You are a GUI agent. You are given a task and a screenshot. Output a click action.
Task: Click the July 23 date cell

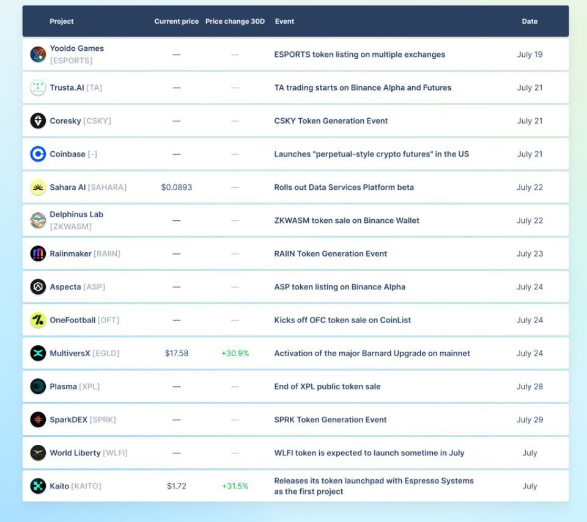point(530,254)
